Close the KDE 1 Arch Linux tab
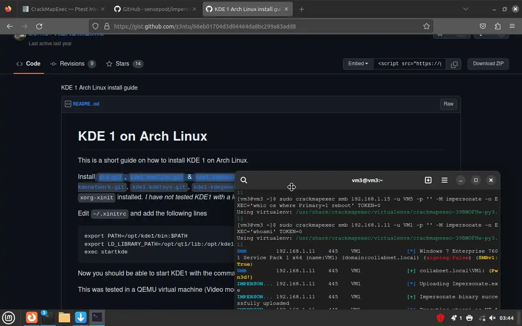The image size is (522, 326). click(x=286, y=9)
